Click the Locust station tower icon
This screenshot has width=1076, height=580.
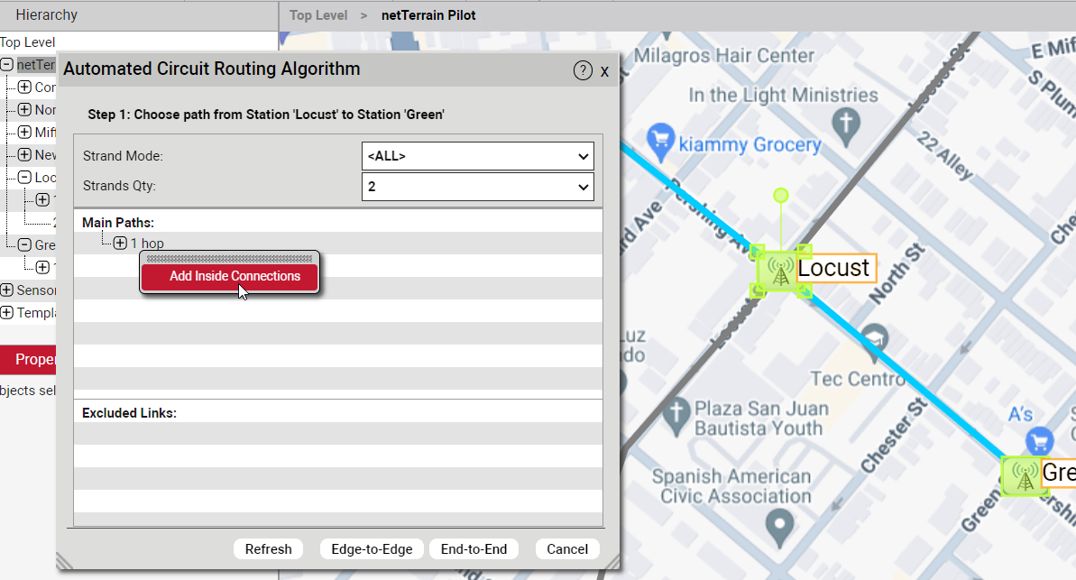(782, 271)
